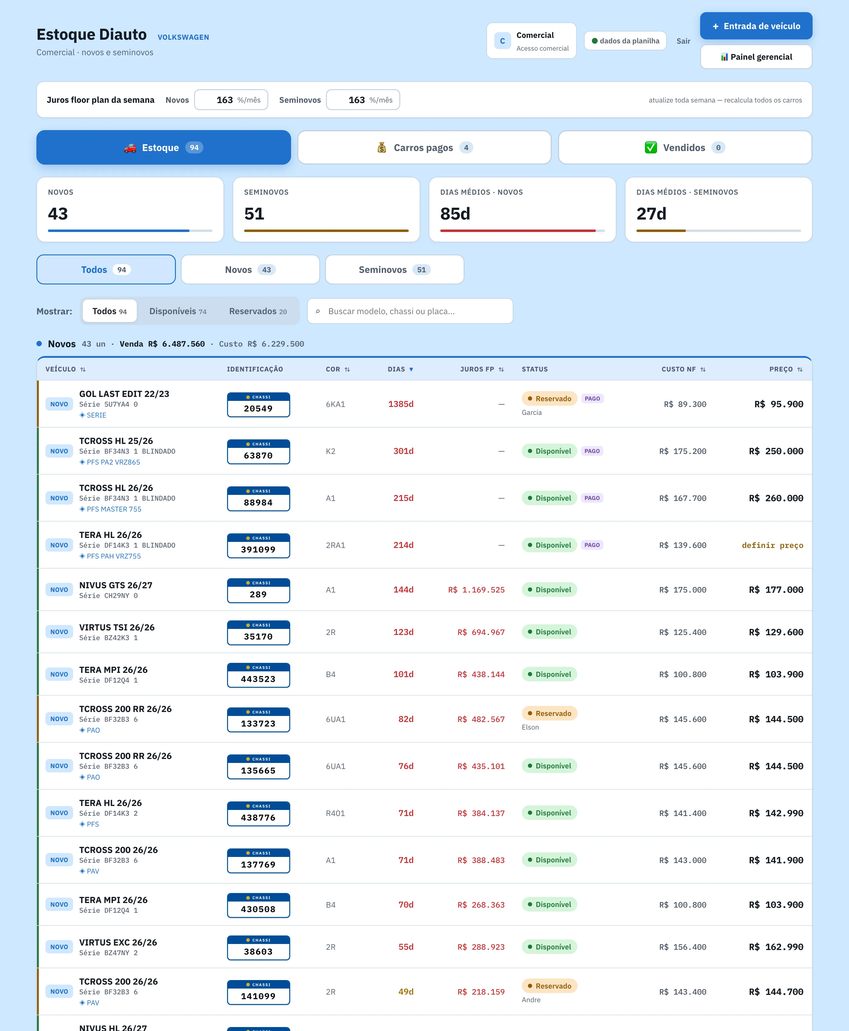Open the Painel gerencial

coord(756,57)
